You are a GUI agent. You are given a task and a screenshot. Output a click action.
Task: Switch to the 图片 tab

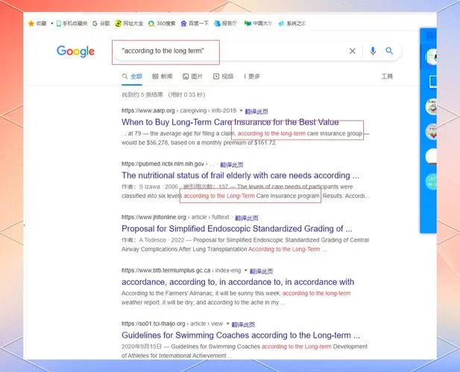coord(192,77)
